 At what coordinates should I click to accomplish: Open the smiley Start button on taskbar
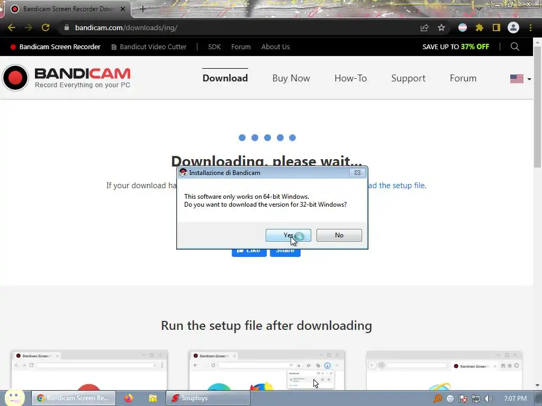(x=14, y=398)
